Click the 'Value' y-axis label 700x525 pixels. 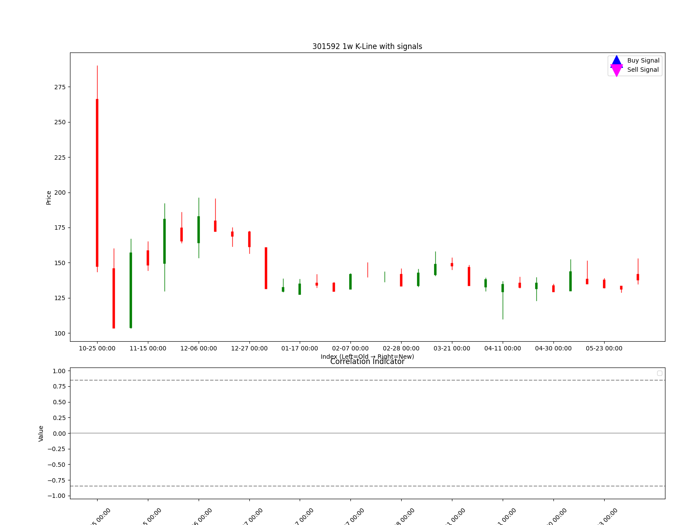tap(41, 434)
